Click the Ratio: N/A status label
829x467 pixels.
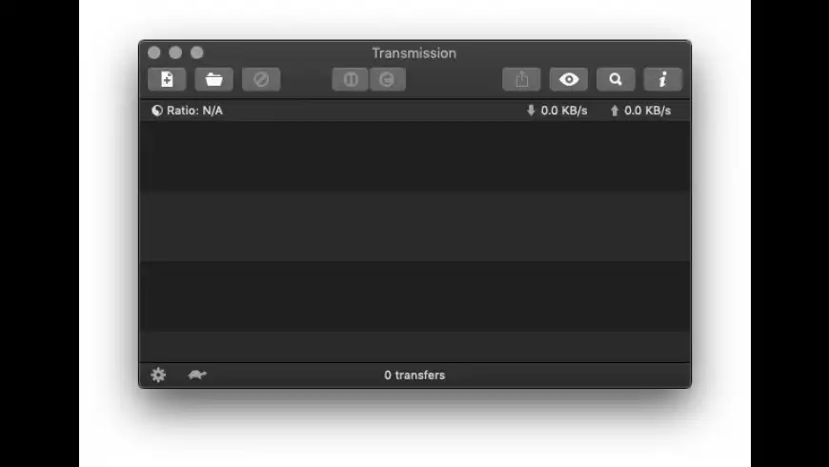click(194, 111)
